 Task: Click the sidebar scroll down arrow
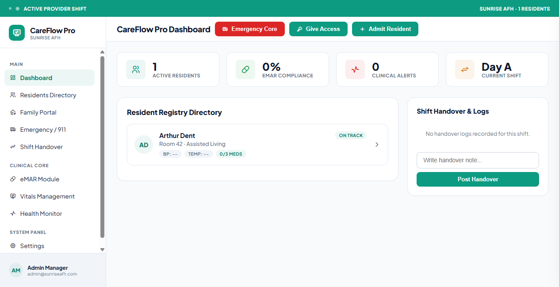click(103, 249)
